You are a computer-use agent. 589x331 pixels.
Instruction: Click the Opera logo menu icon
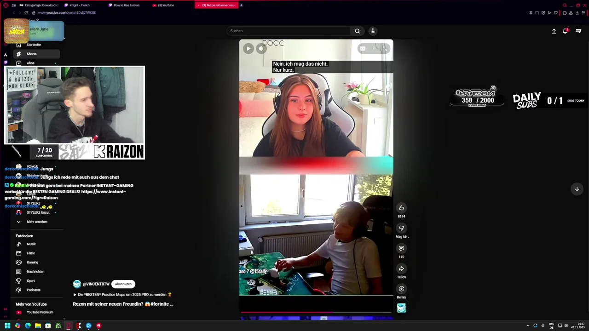point(6,5)
